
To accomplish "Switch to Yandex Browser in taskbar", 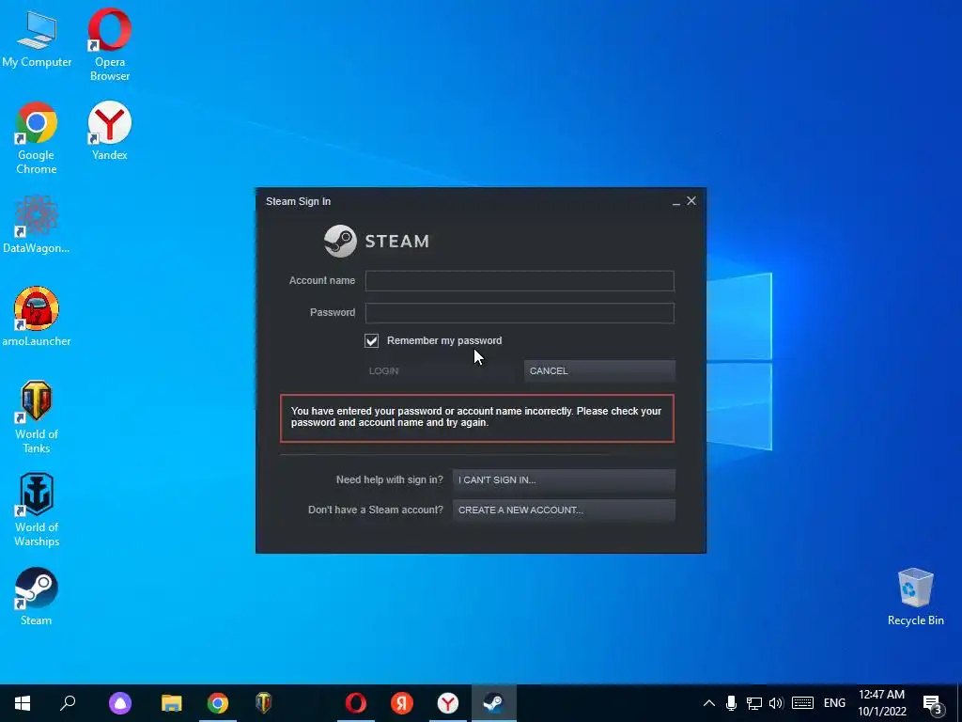I will 448,703.
